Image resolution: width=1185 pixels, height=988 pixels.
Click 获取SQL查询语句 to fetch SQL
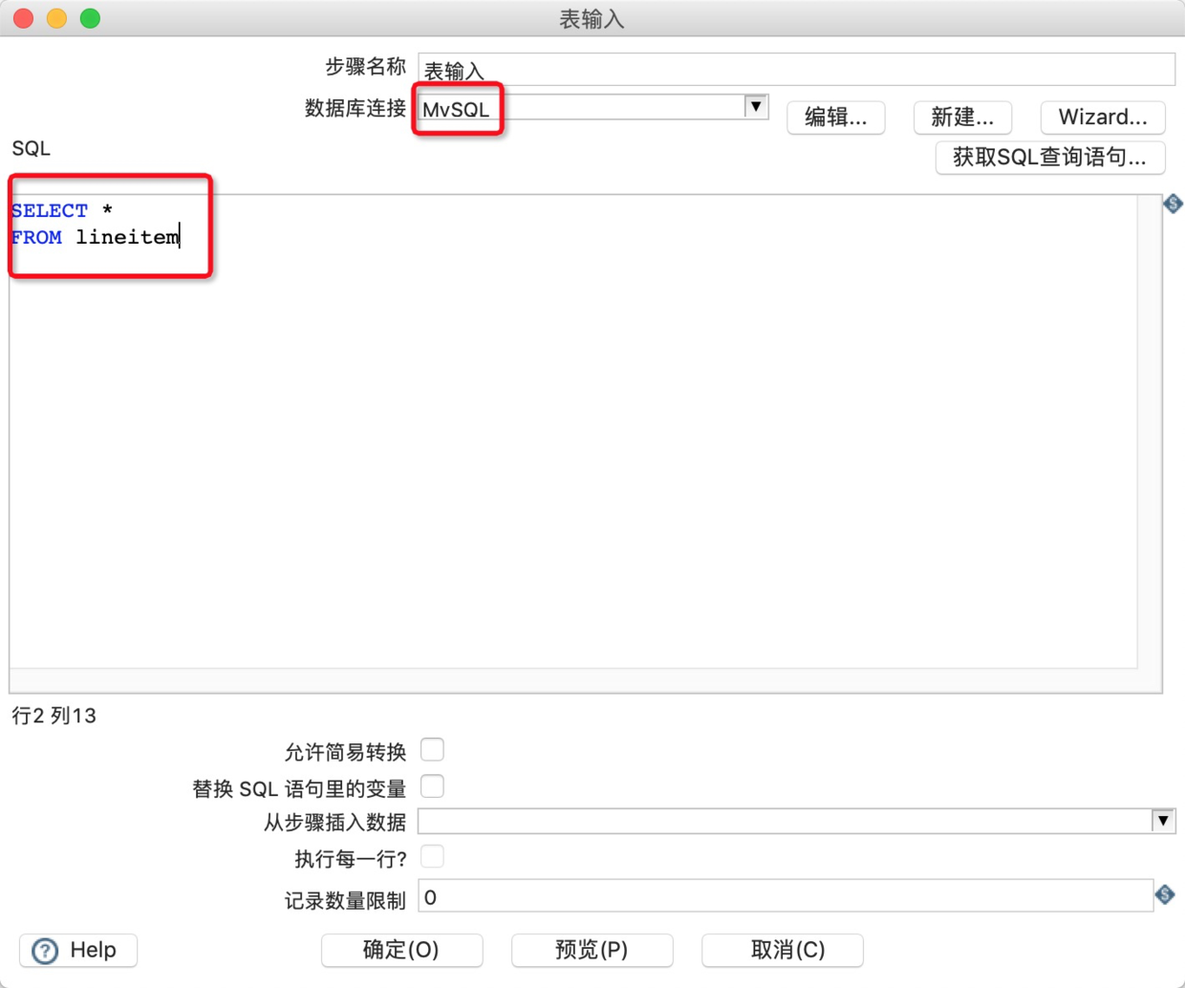coord(1049,157)
